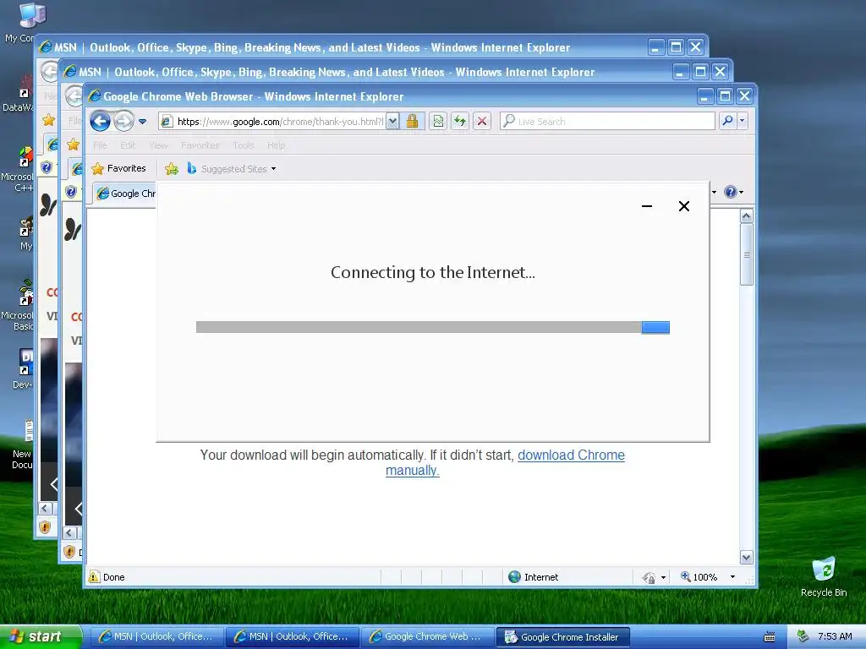Click the Favorites star in middle MSN window
This screenshot has width=866, height=649.
click(x=73, y=145)
